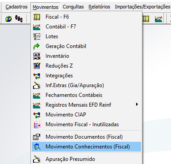Click the Fiscal - F6 ledger icon
171x164 pixels.
[x=37, y=17]
